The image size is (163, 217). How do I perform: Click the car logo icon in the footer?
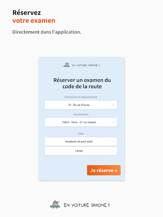(55, 205)
